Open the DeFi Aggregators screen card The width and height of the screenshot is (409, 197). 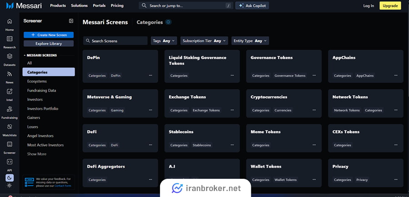click(x=120, y=173)
